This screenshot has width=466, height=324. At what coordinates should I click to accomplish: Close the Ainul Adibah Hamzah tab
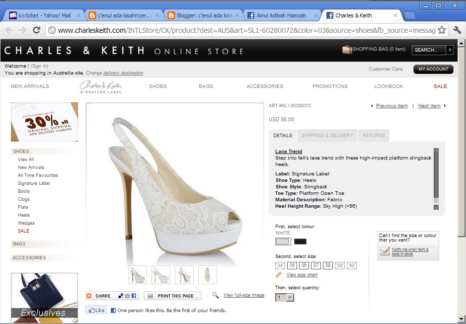316,15
